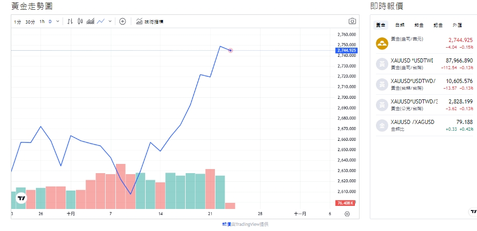
Task: Set interval to 30分
Action: [x=30, y=22]
